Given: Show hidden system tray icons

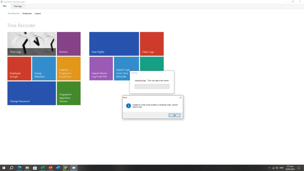Looking at the screenshot, I should coord(269,168).
